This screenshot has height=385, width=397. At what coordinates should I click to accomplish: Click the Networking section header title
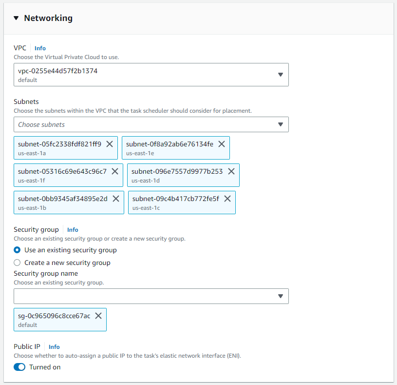[x=48, y=18]
